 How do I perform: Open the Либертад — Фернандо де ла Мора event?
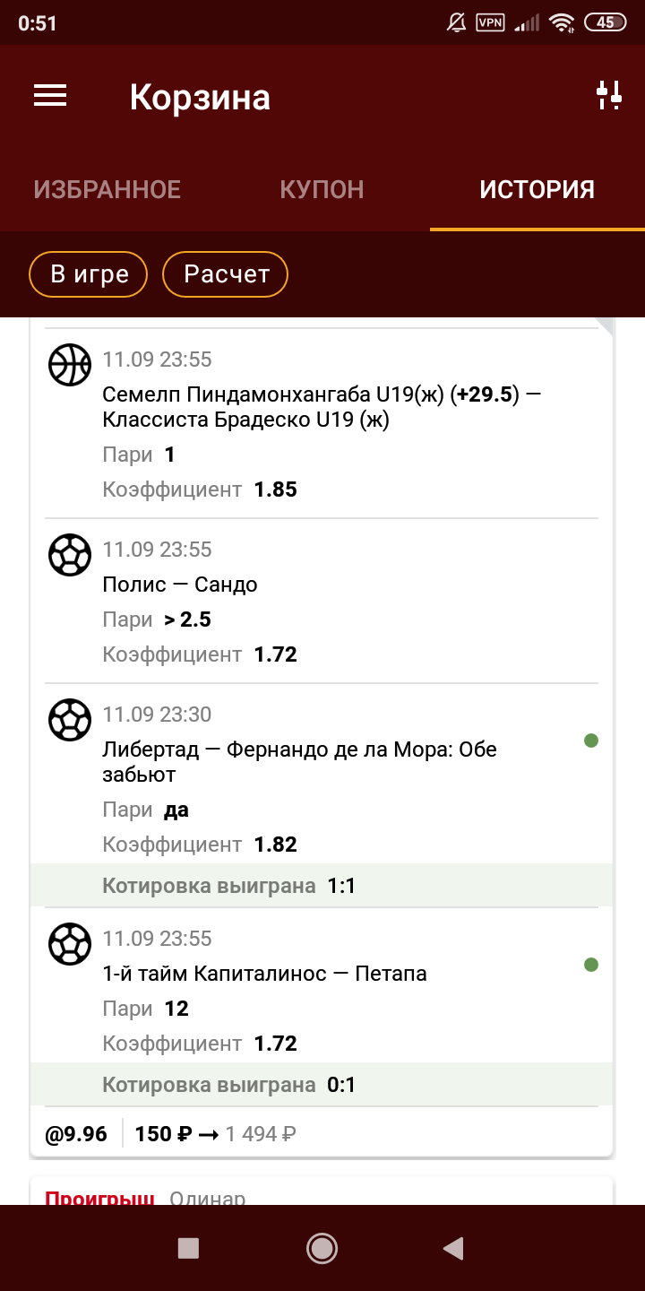pos(299,761)
